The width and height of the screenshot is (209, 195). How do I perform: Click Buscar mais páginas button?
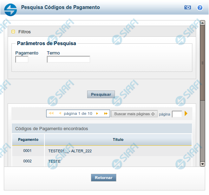click(x=134, y=114)
